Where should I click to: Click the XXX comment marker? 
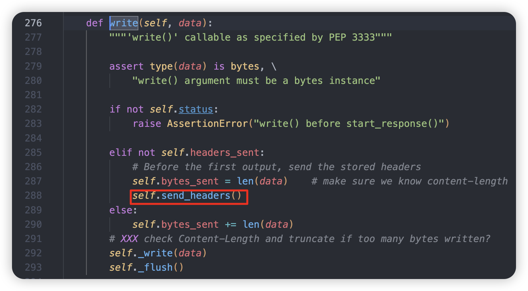[129, 239]
